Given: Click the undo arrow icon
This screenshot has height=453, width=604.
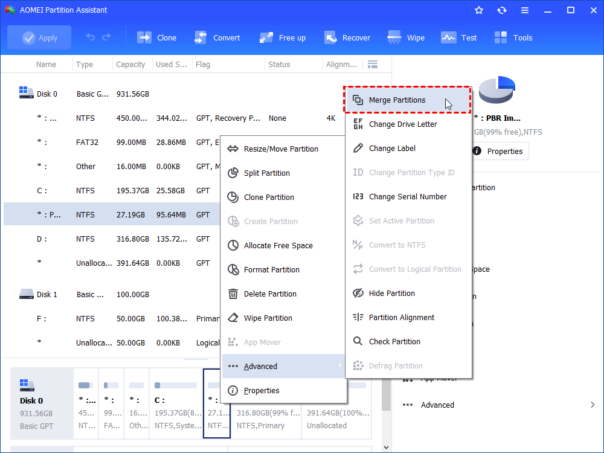Looking at the screenshot, I should 90,37.
